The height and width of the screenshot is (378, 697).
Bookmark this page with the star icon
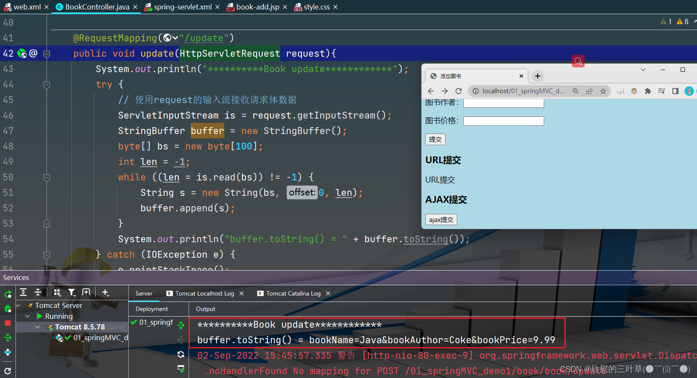point(603,91)
